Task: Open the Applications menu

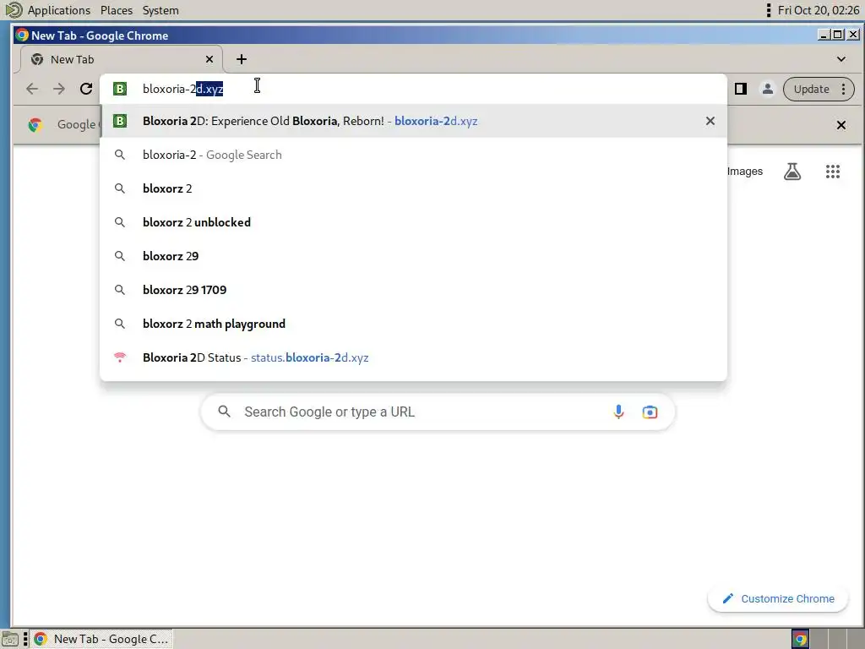Action: pos(58,10)
